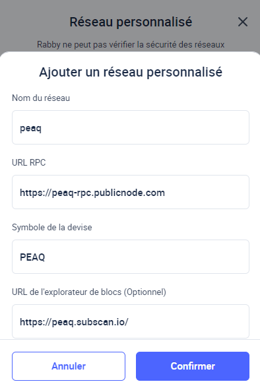Screen dimensions: 260x390
Task: Click the text https://peaq-rpc.publicnode.com
Action: pyautogui.click(x=92, y=193)
